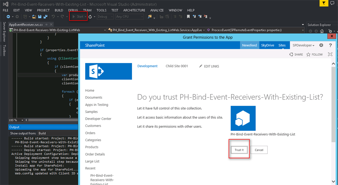
Task: Click the Start debugging button
Action: click(x=78, y=16)
